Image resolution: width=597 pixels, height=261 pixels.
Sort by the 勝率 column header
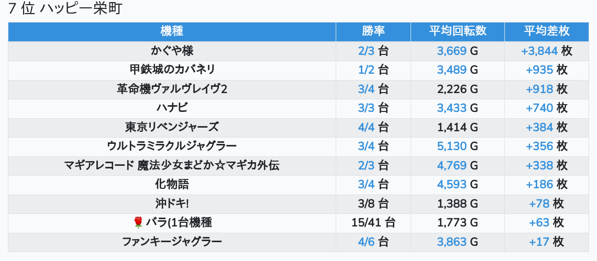pos(373,31)
